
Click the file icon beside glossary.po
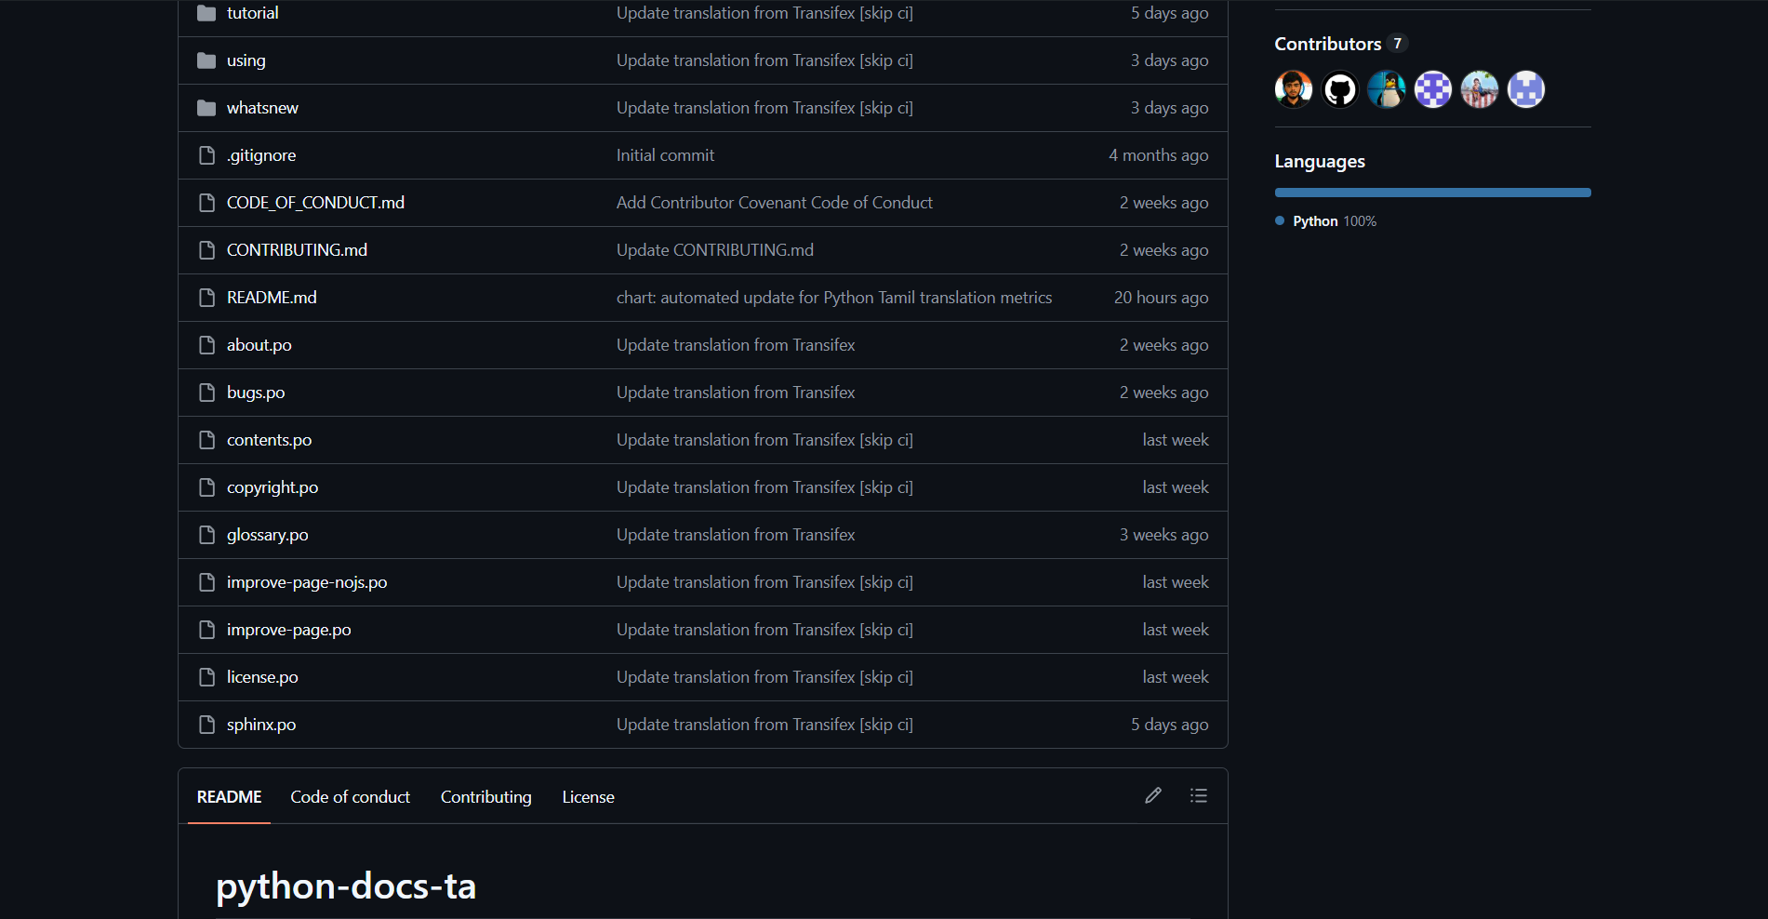pos(206,535)
